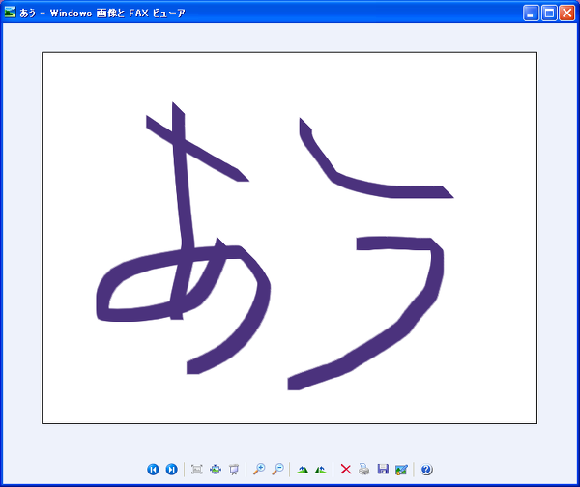The height and width of the screenshot is (487, 580).
Task: Open the window system menu icon
Action: 11,13
